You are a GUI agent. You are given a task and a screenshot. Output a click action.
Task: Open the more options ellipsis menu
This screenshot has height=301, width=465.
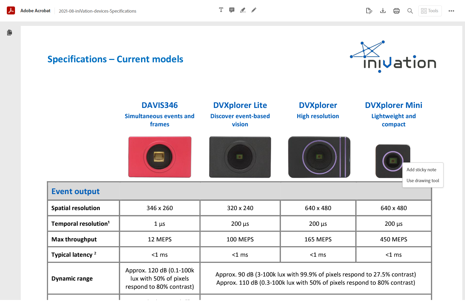pos(451,11)
